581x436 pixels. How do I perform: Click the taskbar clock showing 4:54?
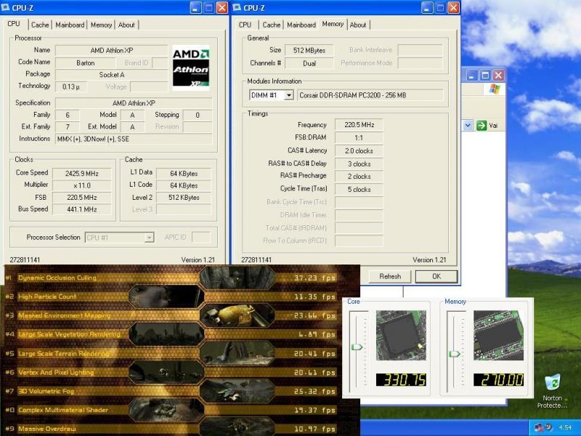565,427
